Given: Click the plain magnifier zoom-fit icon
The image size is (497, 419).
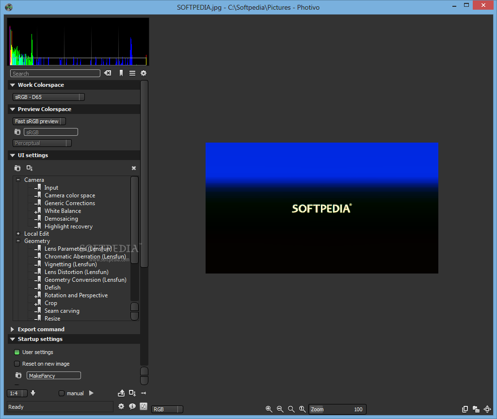Looking at the screenshot, I should coord(291,409).
